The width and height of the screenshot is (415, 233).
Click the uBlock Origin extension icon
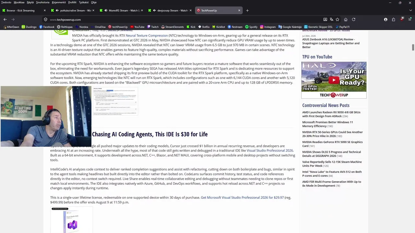[402, 19]
